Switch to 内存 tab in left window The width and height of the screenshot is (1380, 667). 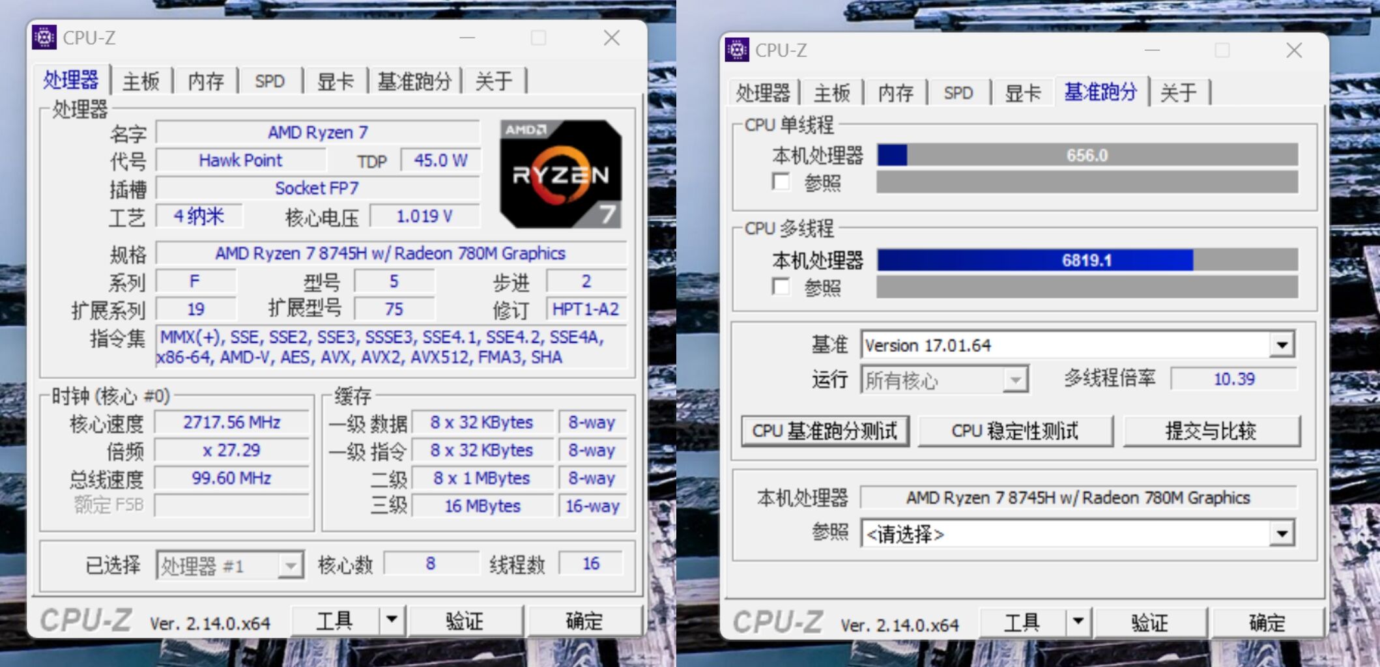tap(206, 81)
